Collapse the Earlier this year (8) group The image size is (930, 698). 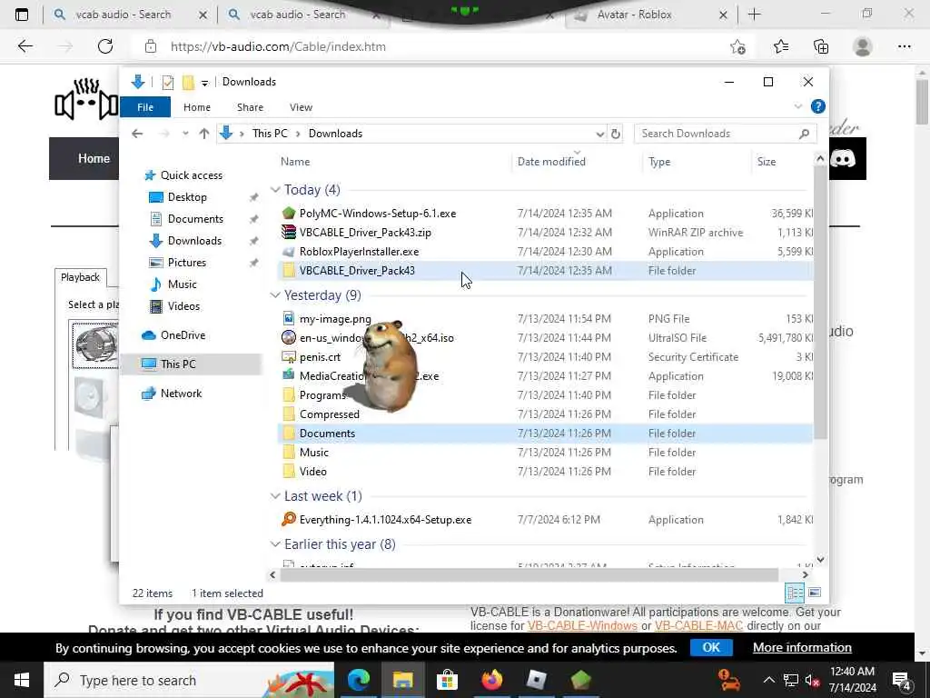(275, 544)
